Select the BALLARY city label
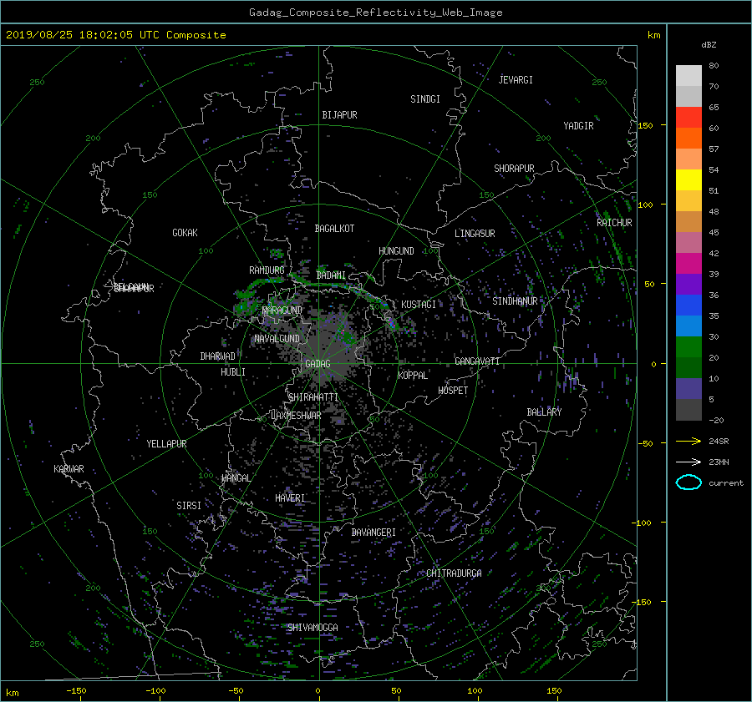Viewport: 752px width, 702px height. (x=544, y=412)
